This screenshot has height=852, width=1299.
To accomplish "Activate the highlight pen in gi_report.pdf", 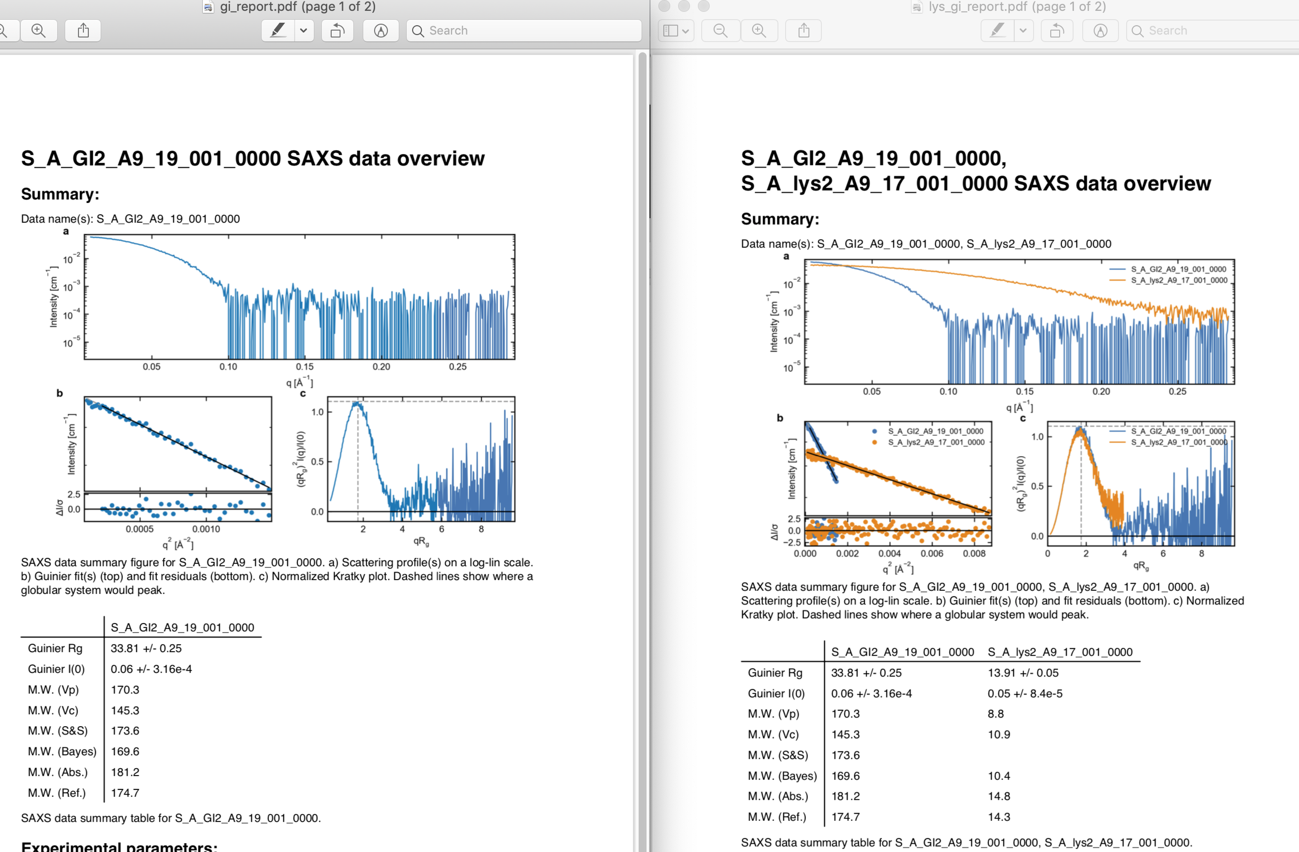I will click(278, 31).
